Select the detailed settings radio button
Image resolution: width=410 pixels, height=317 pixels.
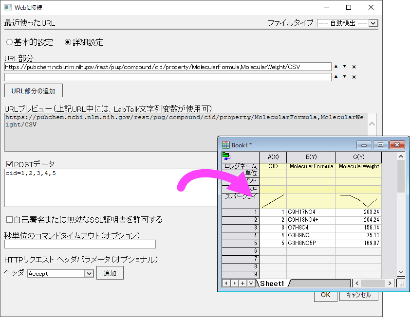(68, 42)
